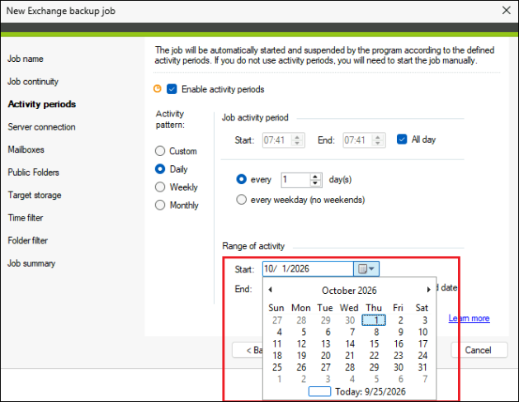Open the Learn more link

pyautogui.click(x=469, y=319)
